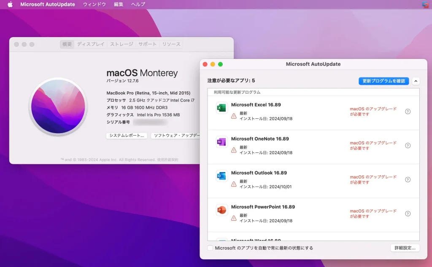The height and width of the screenshot is (267, 432).
Task: Click the menu bar status icon at far right
Action: pyautogui.click(x=425, y=4)
